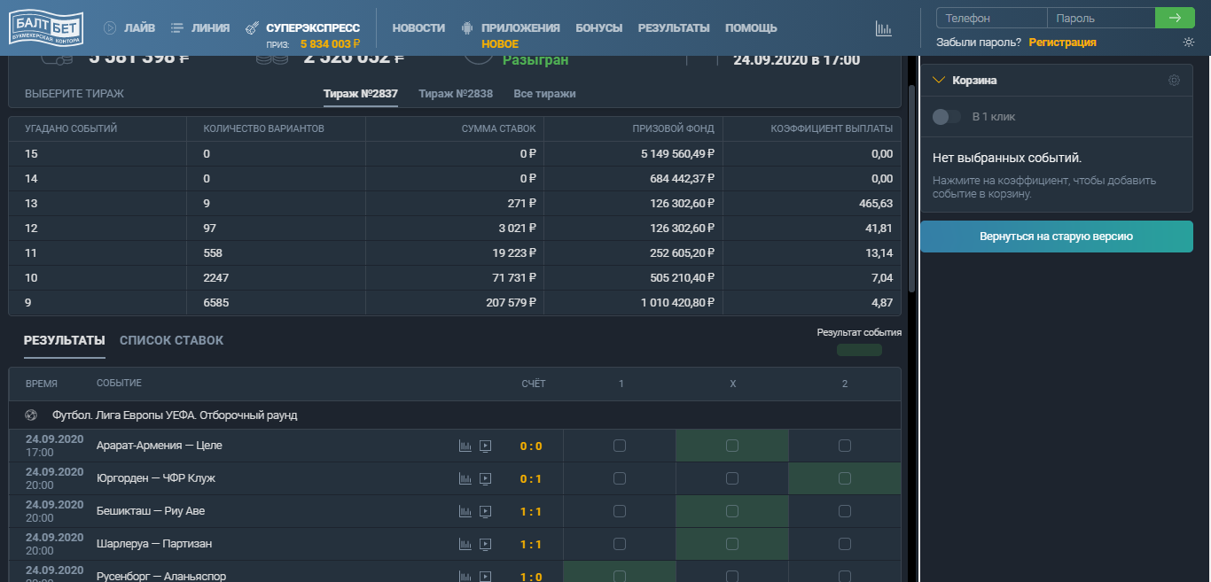Toggle the 'В 1 клик' switch
This screenshot has width=1211, height=582.
pos(947,117)
